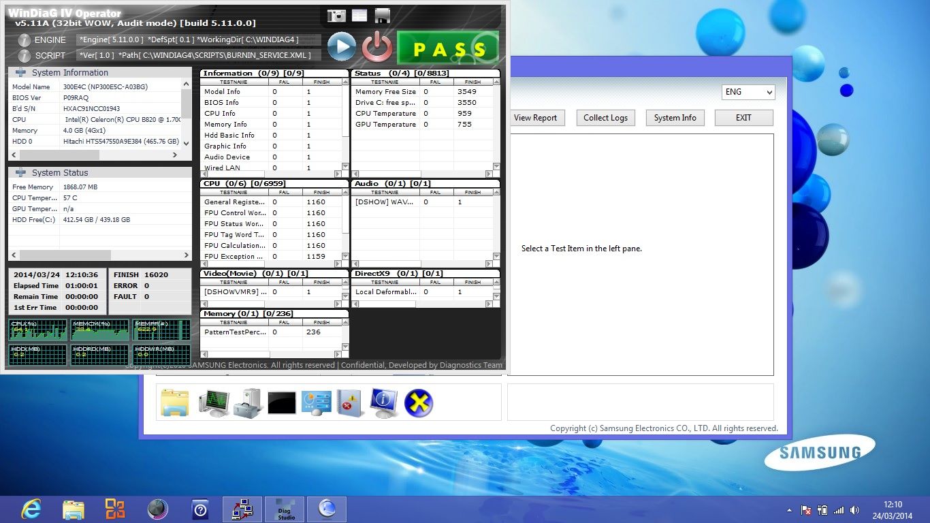Click the red power stop button
Viewport: 930px width, 523px height.
click(x=376, y=47)
